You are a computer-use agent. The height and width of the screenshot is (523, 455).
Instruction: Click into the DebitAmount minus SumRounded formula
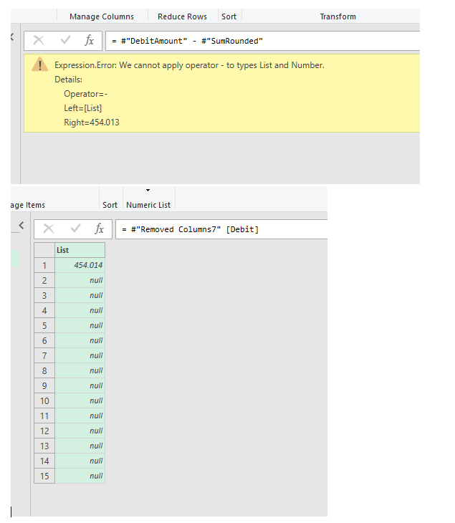pyautogui.click(x=262, y=41)
